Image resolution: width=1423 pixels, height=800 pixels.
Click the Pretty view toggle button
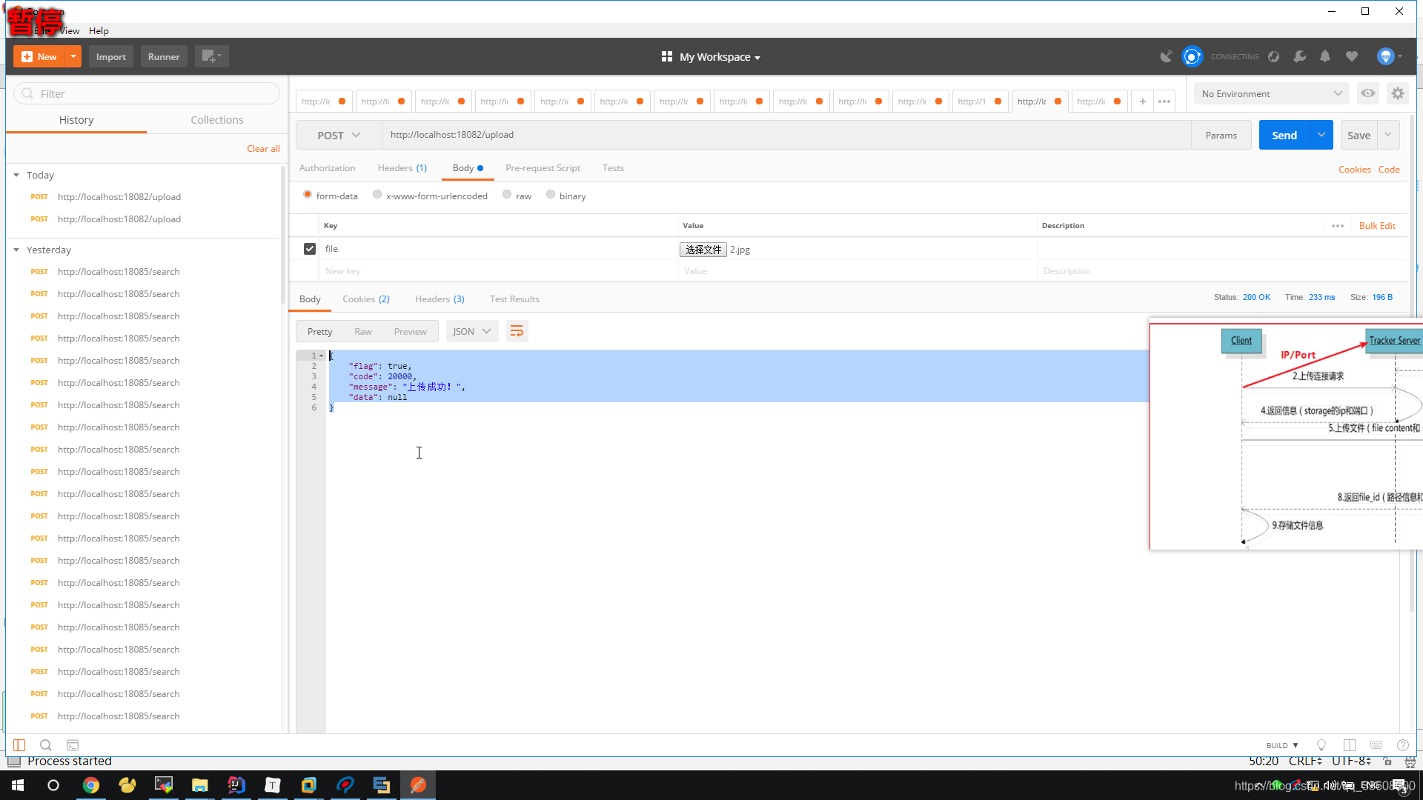tap(319, 331)
